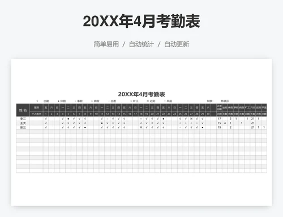Click 李二's ● mark on day 22
This screenshot has height=217, width=283.
coord(164,119)
